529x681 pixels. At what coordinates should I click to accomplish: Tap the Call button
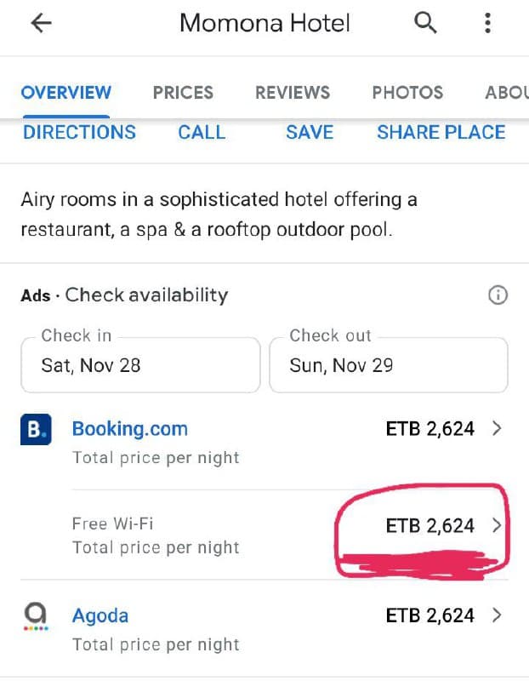[202, 132]
